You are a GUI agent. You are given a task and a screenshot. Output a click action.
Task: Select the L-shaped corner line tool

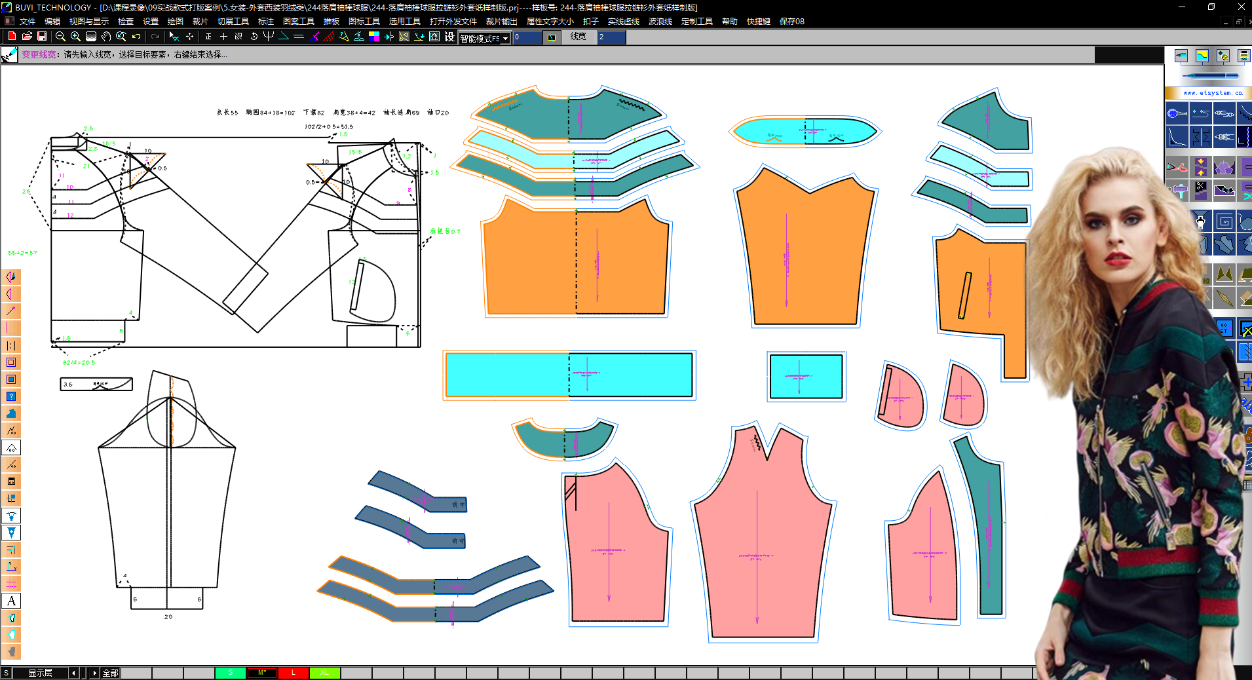click(x=11, y=328)
